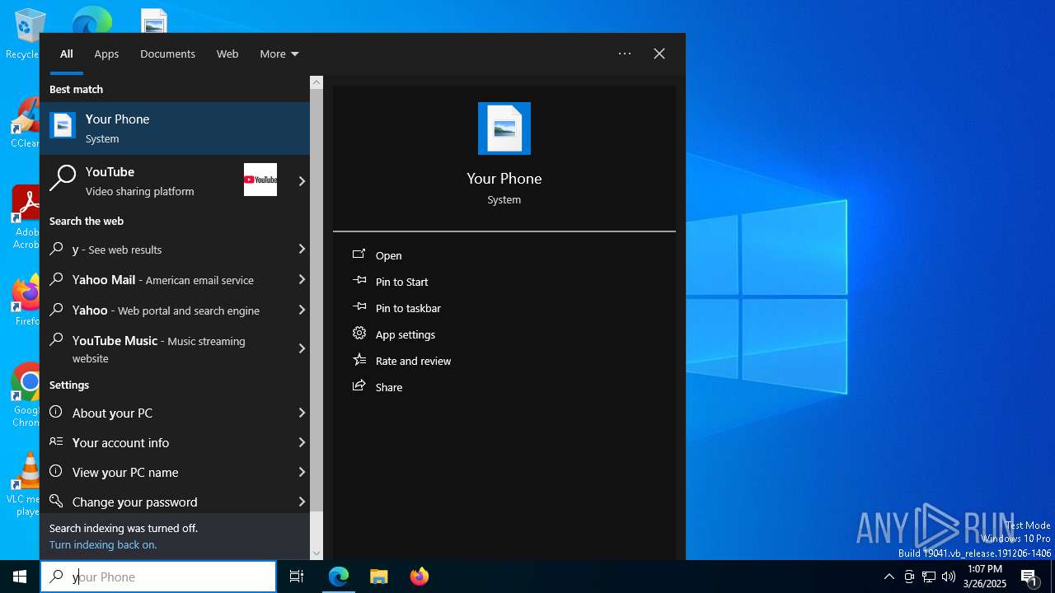Image resolution: width=1055 pixels, height=593 pixels.
Task: Open View your PC name setting
Action: [175, 472]
